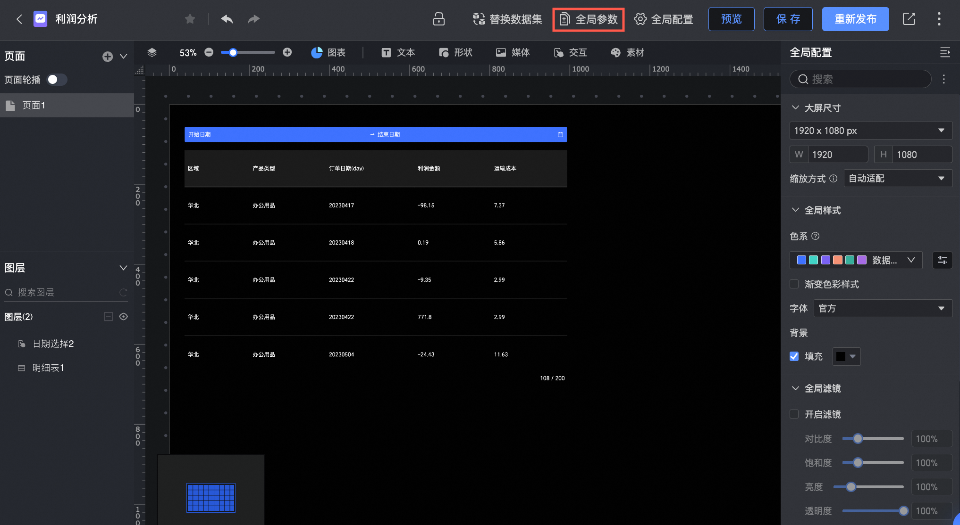Click the 明细表1 layer icon
The height and width of the screenshot is (525, 960).
pos(21,368)
